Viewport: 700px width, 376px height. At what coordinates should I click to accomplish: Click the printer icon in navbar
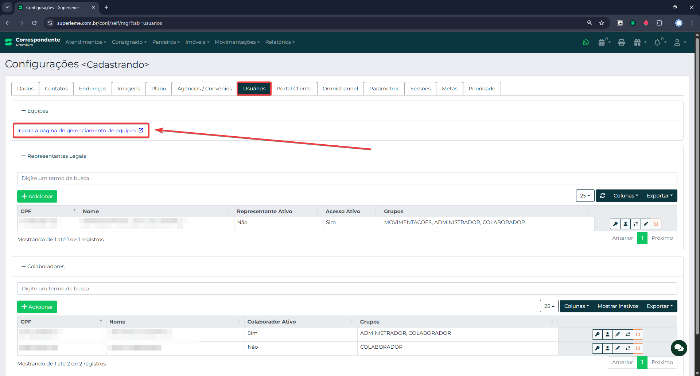(622, 42)
